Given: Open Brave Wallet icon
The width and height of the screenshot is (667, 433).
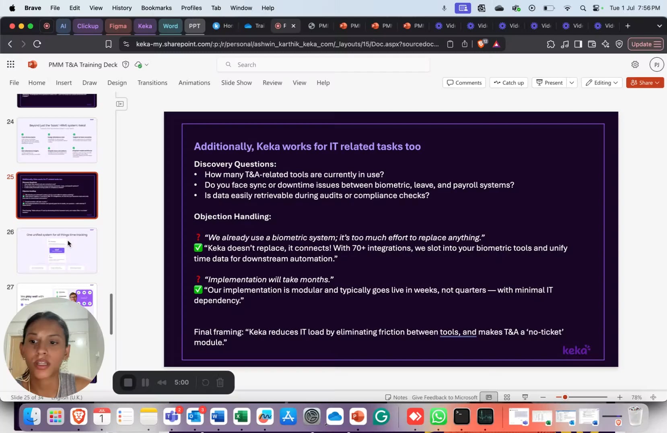Looking at the screenshot, I should pos(592,44).
